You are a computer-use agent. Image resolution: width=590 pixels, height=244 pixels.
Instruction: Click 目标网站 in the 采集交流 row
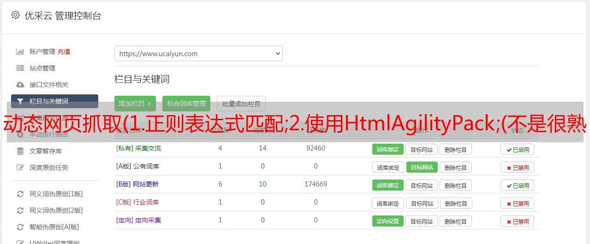tap(422, 149)
